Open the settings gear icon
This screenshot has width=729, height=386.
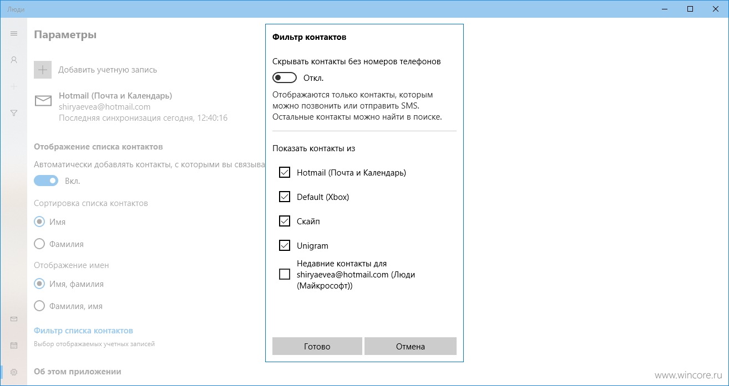(14, 372)
